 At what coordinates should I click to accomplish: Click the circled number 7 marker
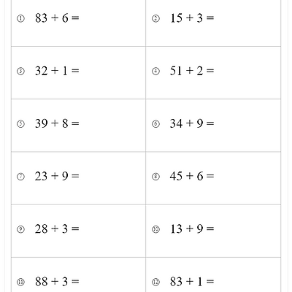[20, 177]
